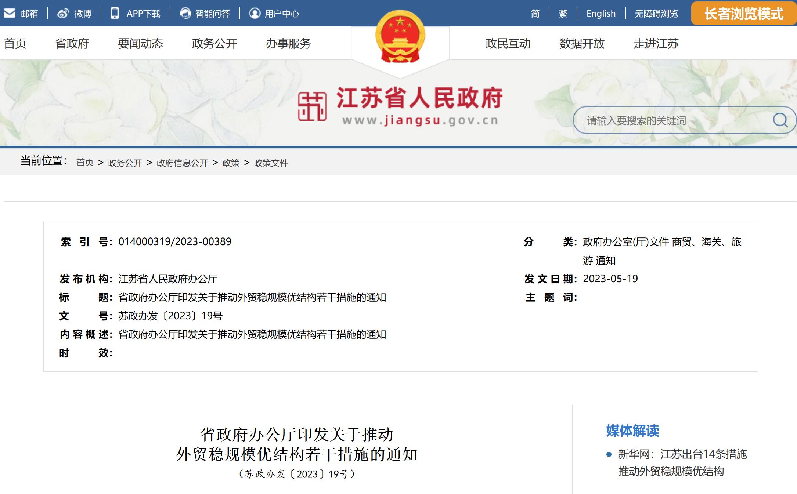Click the 微博 Weibo icon
Image resolution: width=797 pixels, height=494 pixels.
point(63,13)
